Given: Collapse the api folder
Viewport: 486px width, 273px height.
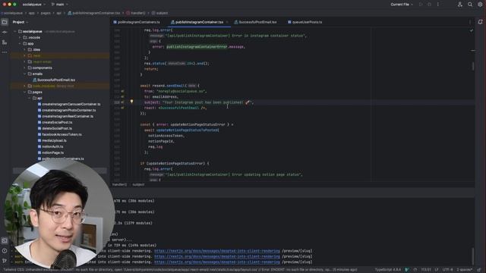Looking at the screenshot, I should [30, 98].
